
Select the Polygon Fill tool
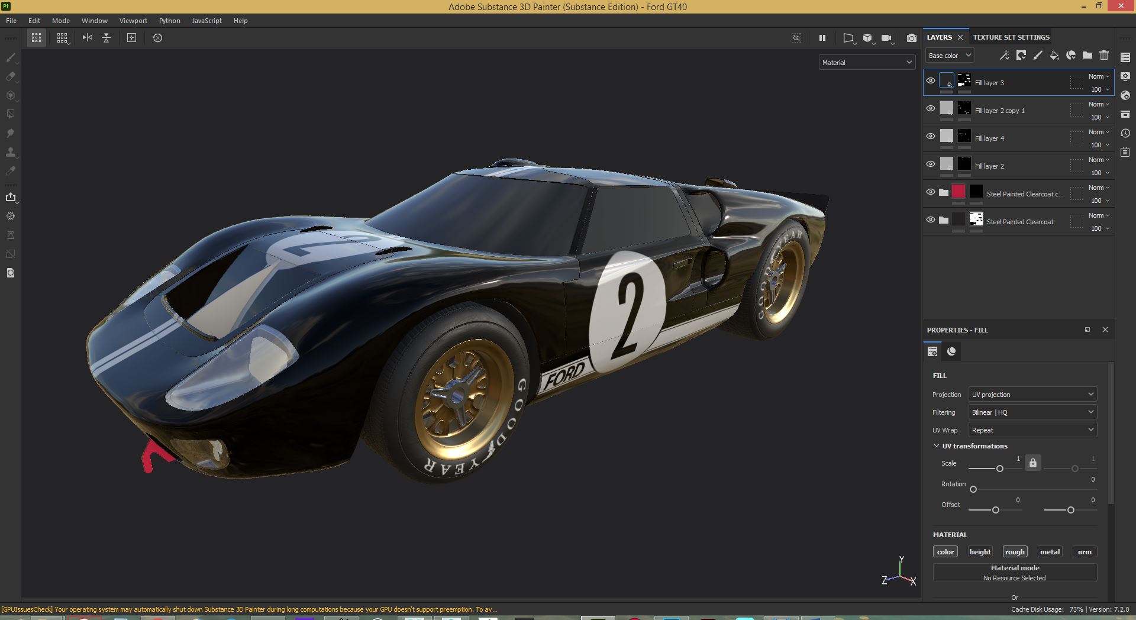11,113
